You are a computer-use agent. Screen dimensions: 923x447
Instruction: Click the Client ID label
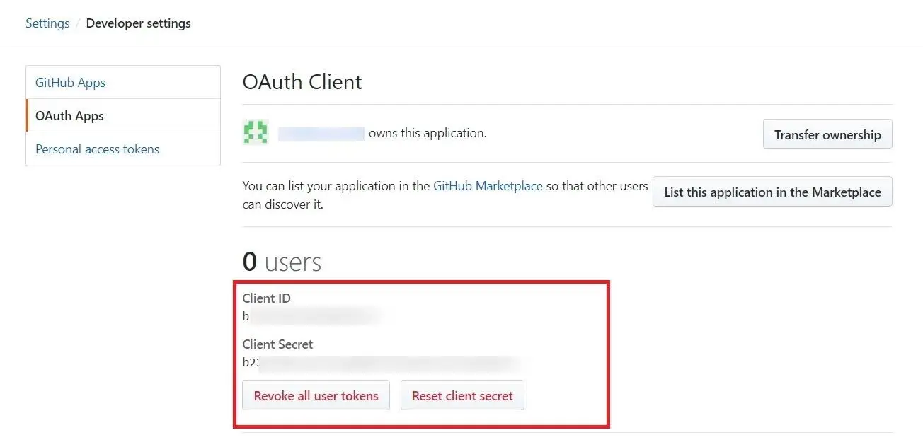267,298
